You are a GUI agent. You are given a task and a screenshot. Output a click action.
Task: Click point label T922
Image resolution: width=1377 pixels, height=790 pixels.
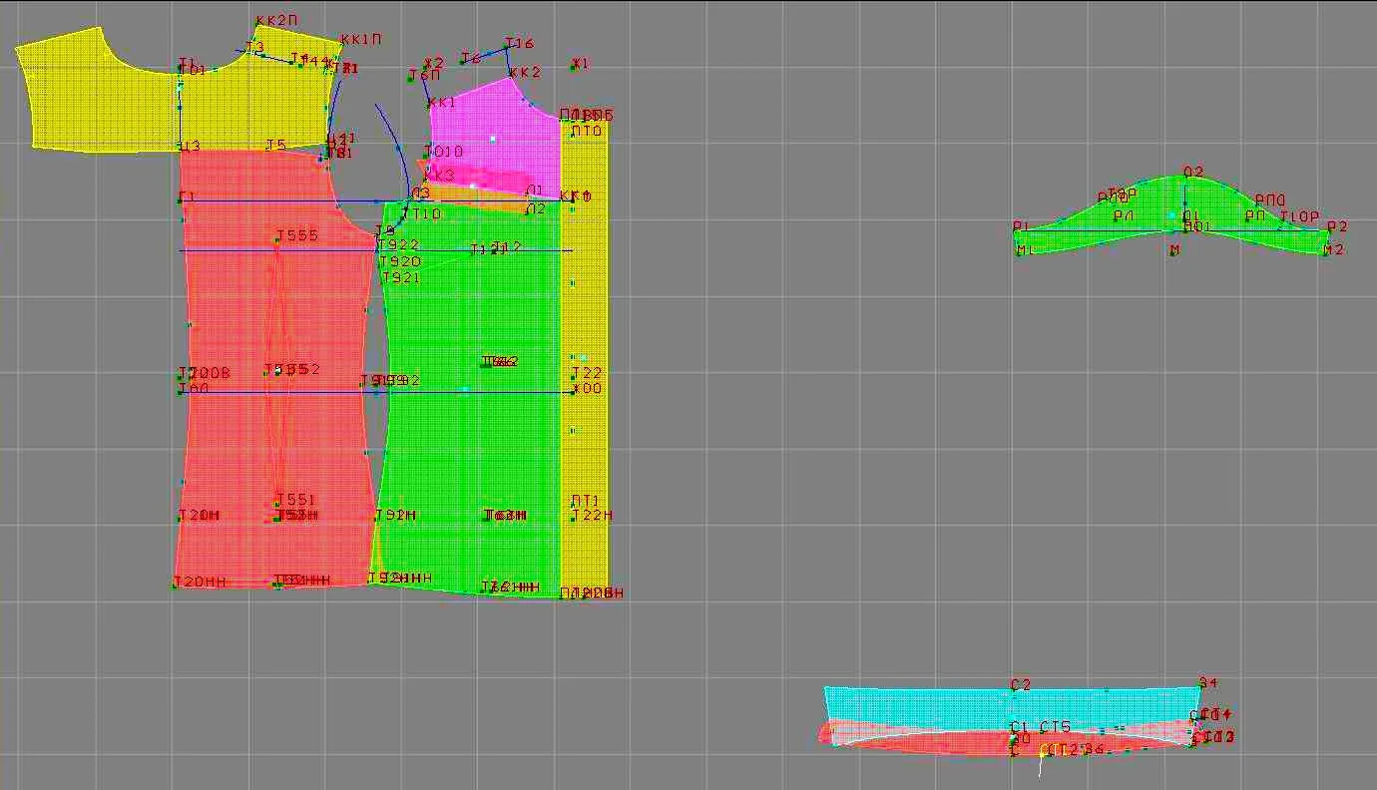coord(398,244)
